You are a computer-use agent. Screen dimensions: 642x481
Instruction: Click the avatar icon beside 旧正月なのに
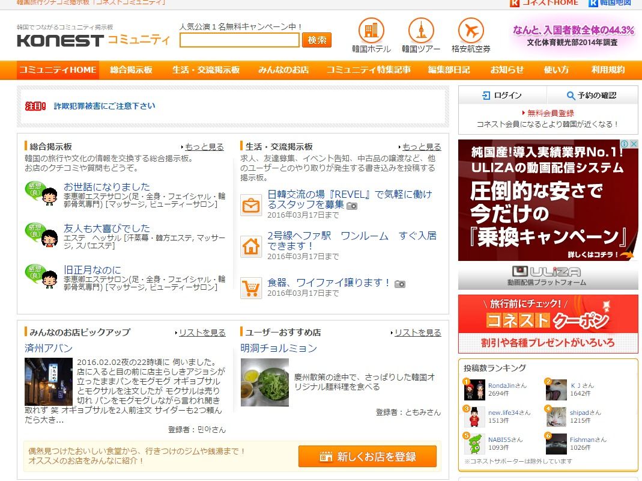[41, 277]
